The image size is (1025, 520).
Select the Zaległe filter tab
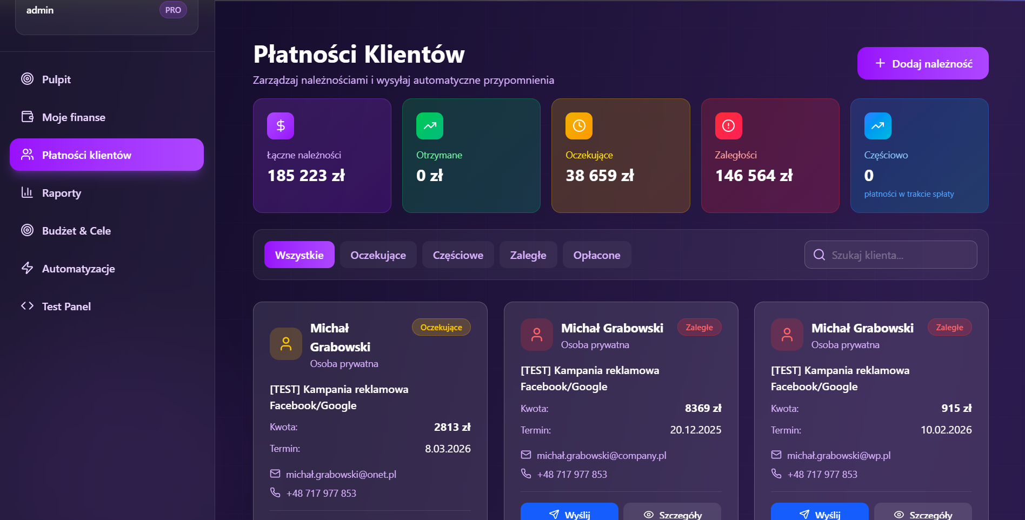[528, 255]
